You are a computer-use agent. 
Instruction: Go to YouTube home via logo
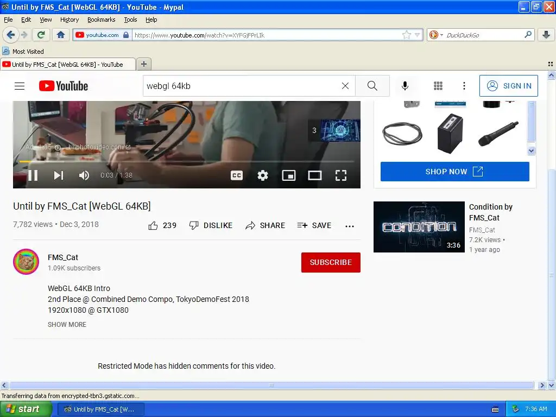point(64,86)
